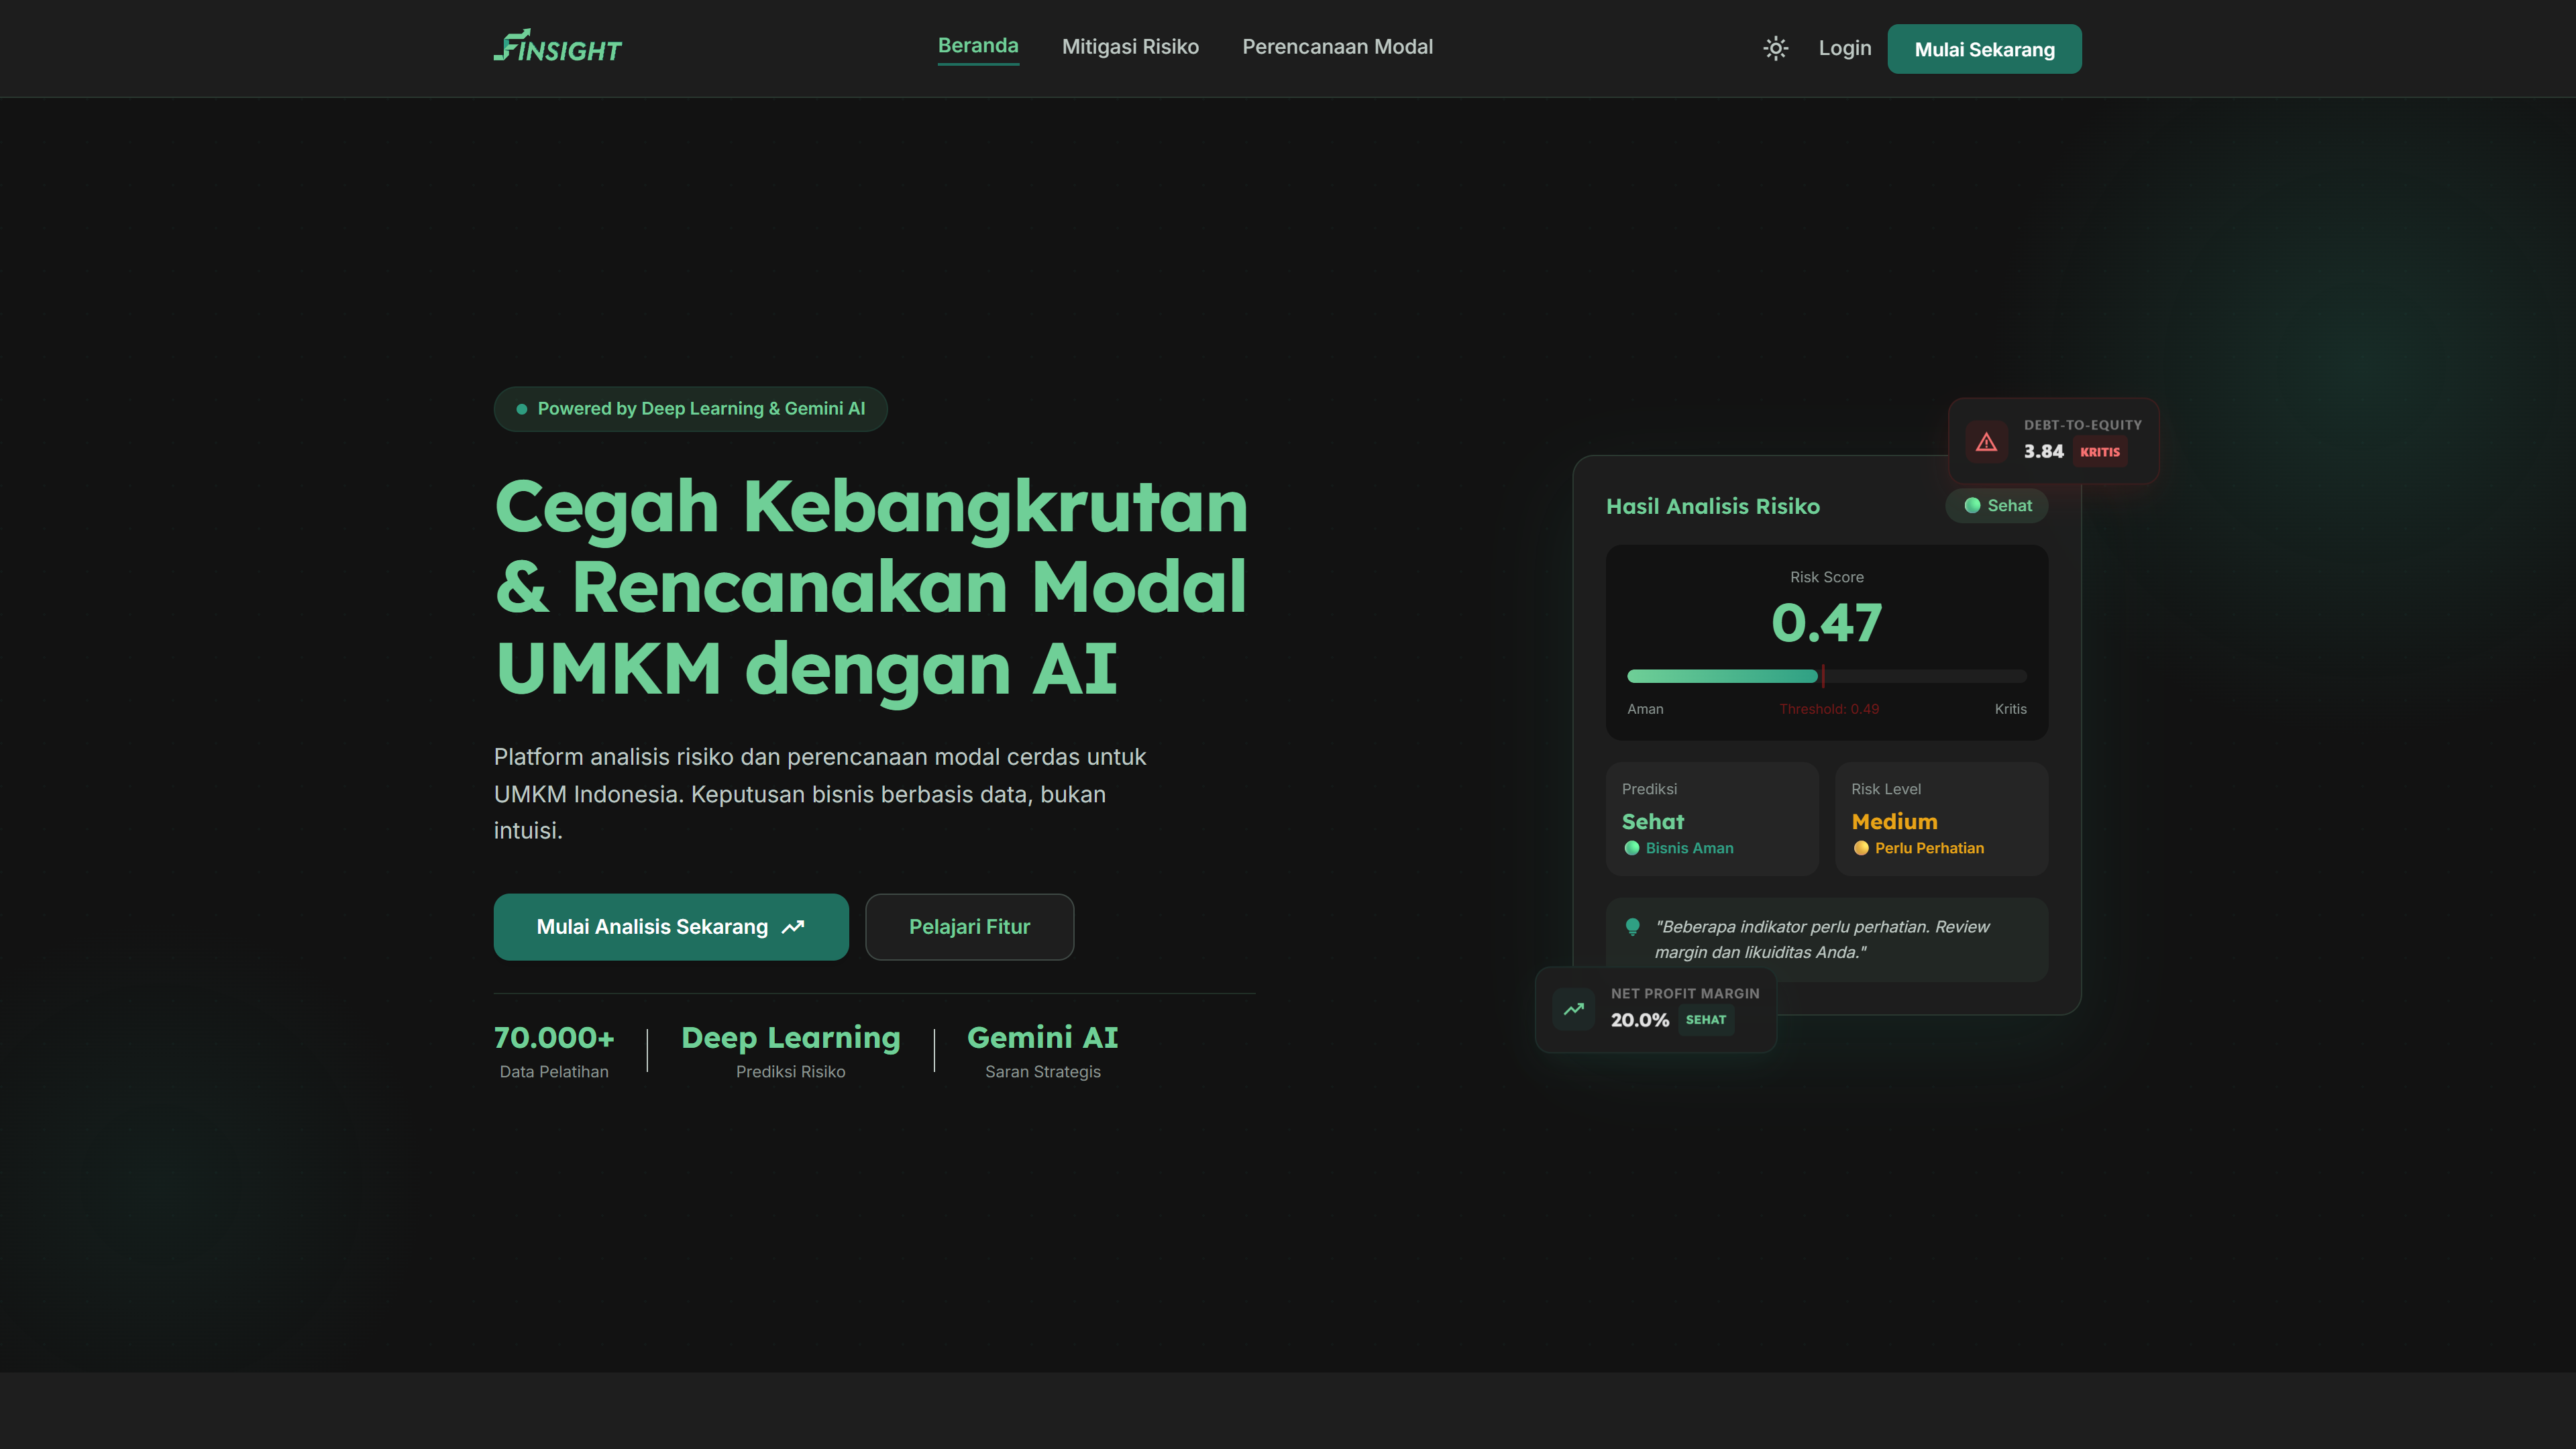Click the SEHAT badge next to 20.0%
The image size is (2576, 1449).
(x=1705, y=1020)
